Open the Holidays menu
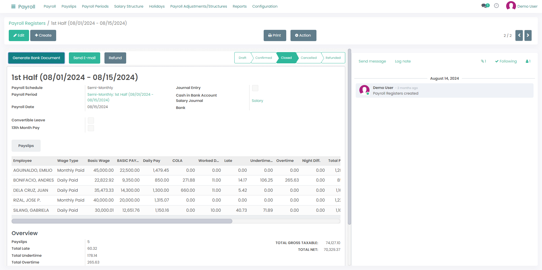Viewport: 542px width, 270px height. click(157, 6)
